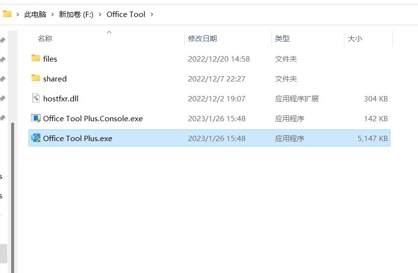Select Office Tool Plus.Console.exe file name

click(x=93, y=118)
